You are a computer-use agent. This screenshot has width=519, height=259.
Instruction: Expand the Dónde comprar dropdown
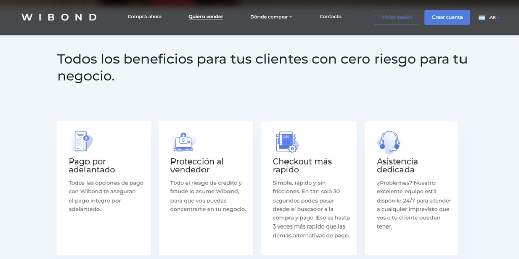click(x=271, y=17)
